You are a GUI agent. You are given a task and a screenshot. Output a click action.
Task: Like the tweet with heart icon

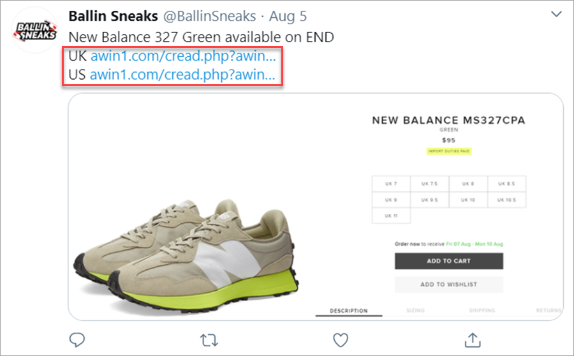click(x=341, y=339)
